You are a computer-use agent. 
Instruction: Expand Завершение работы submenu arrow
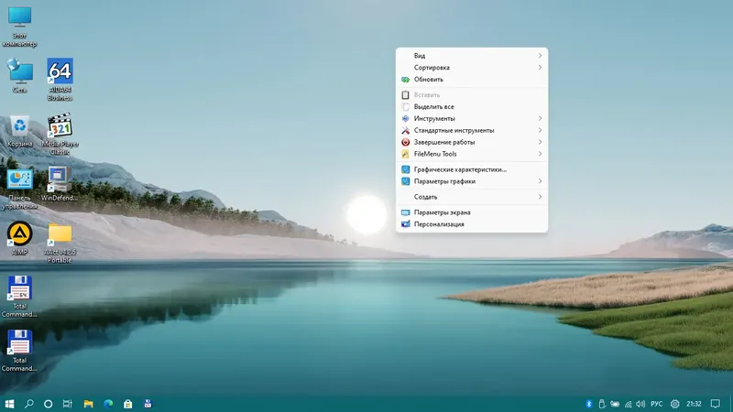[540, 142]
